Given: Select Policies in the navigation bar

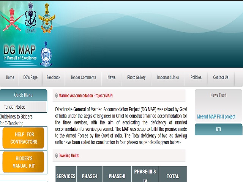Looking at the screenshot, I should (x=196, y=77).
